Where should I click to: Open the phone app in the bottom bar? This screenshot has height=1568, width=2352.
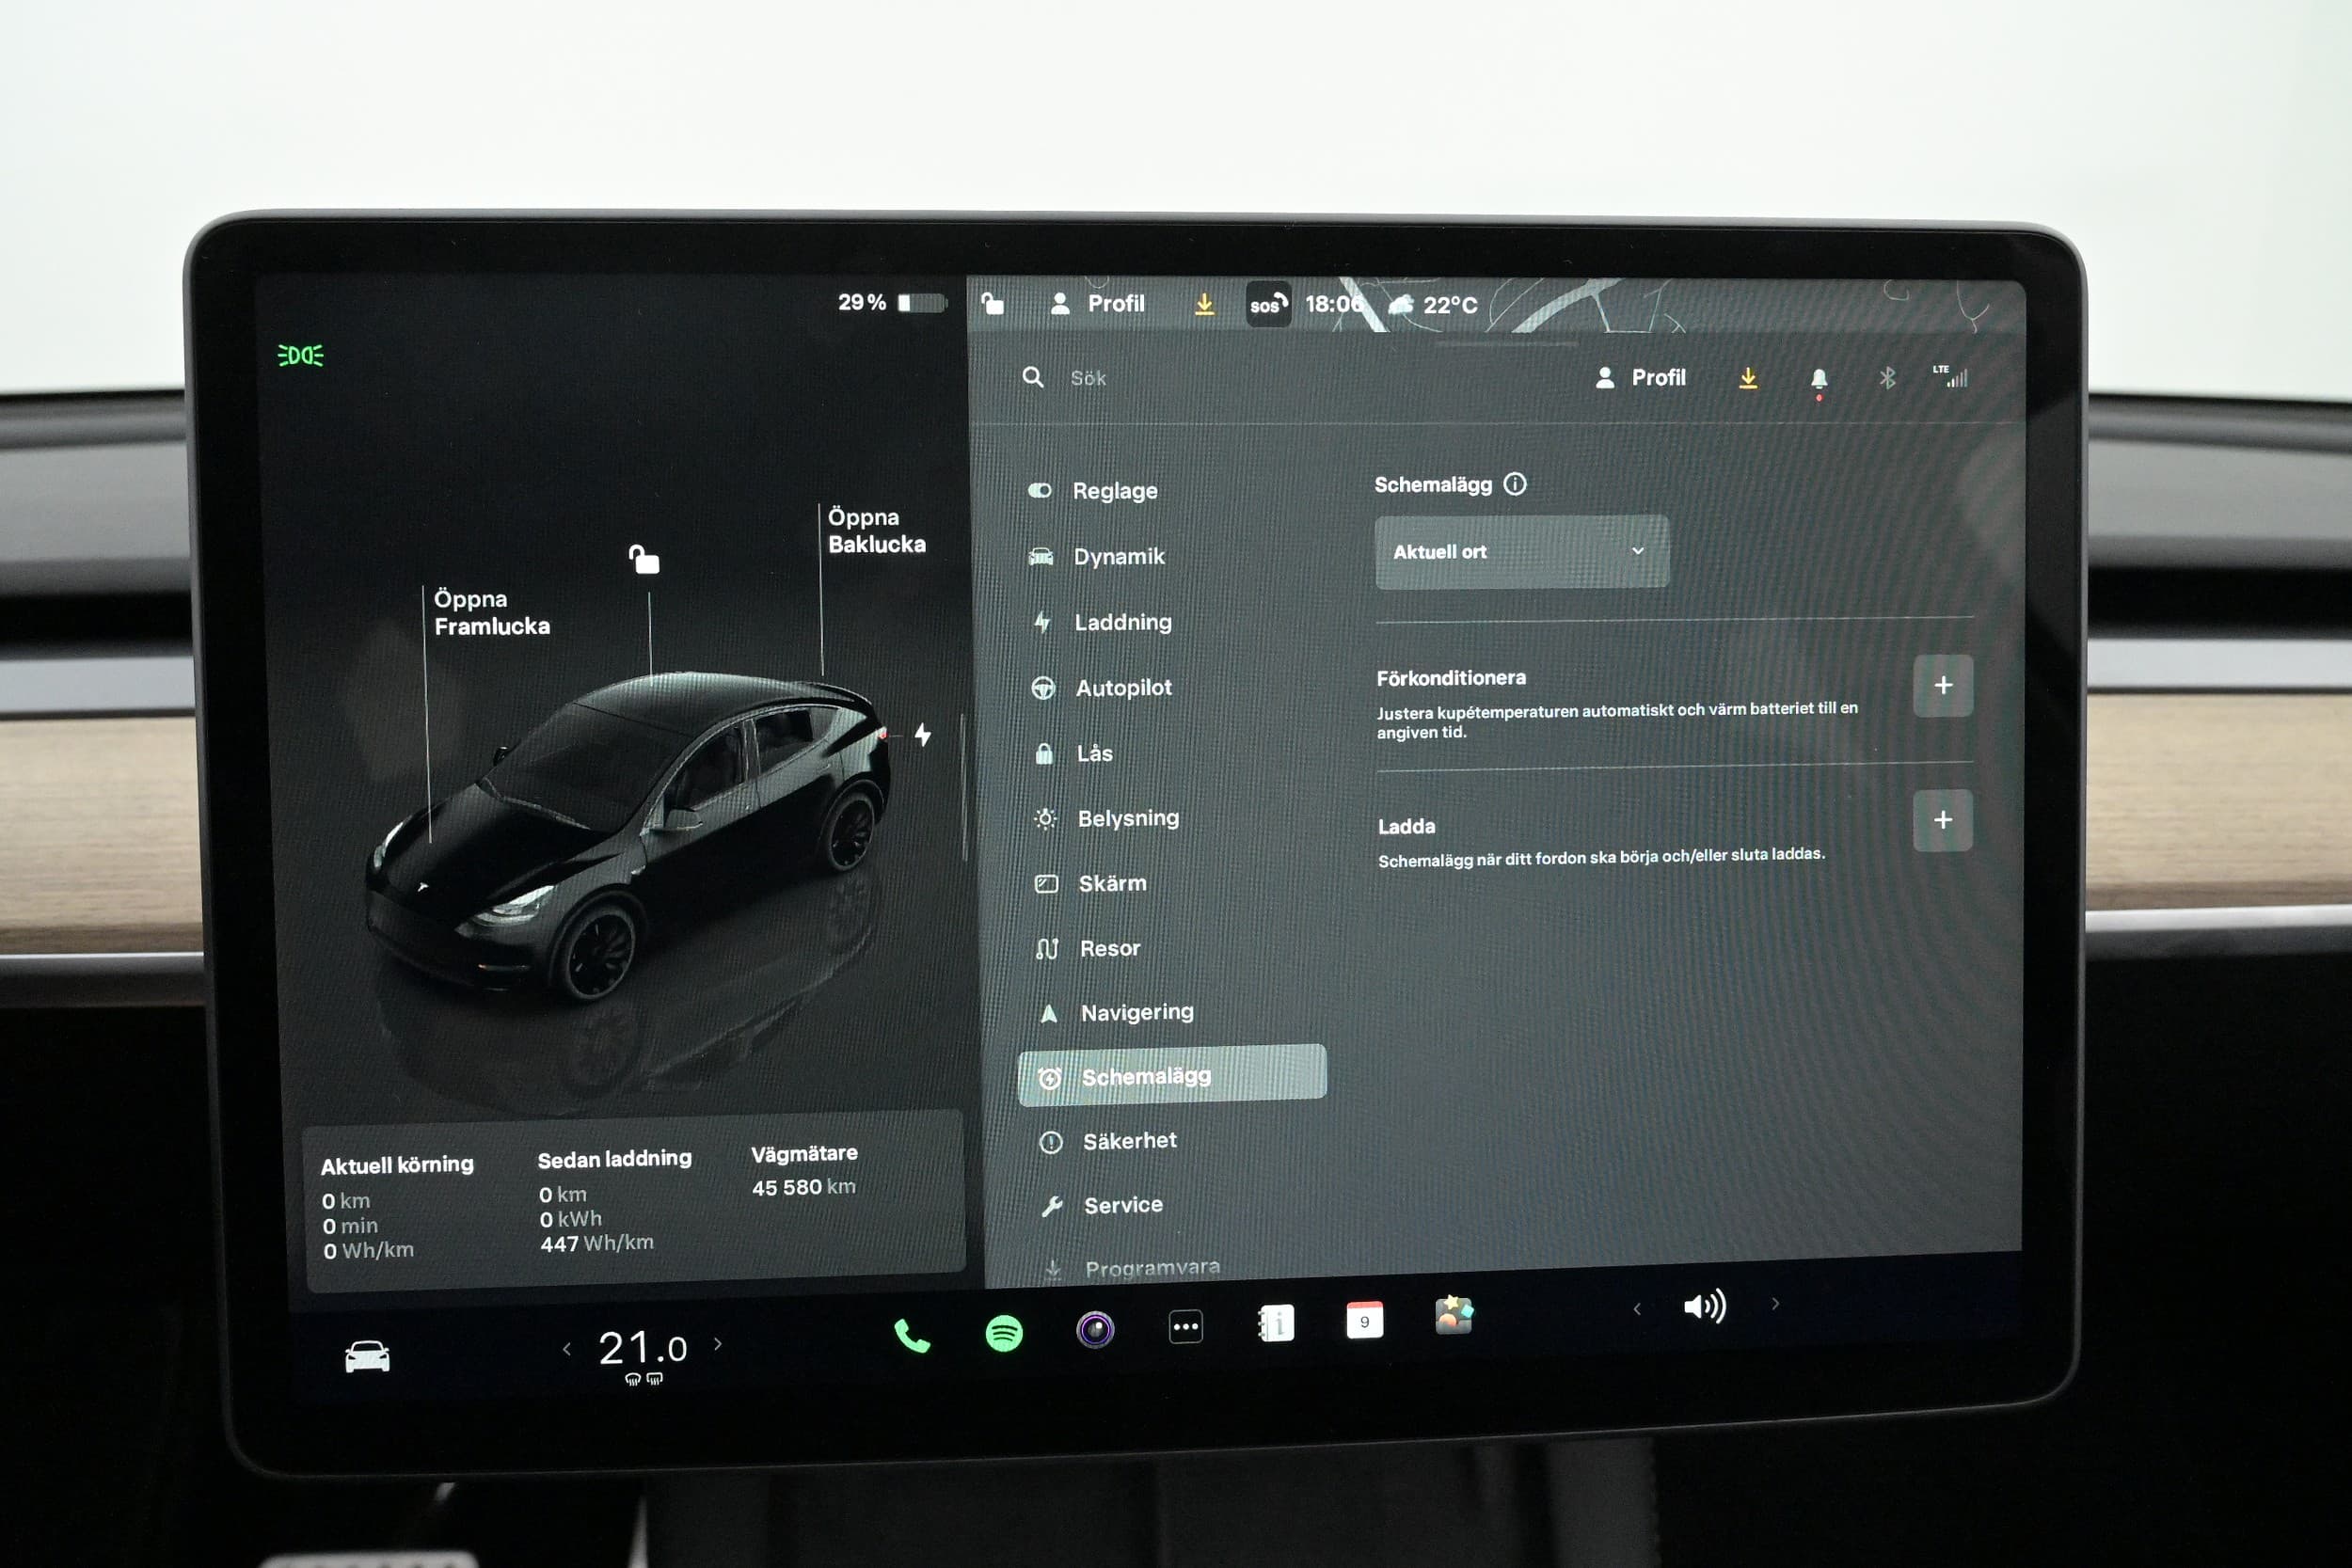click(x=911, y=1337)
